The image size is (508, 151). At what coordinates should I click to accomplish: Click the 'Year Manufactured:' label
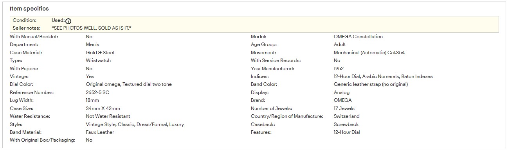click(x=272, y=69)
